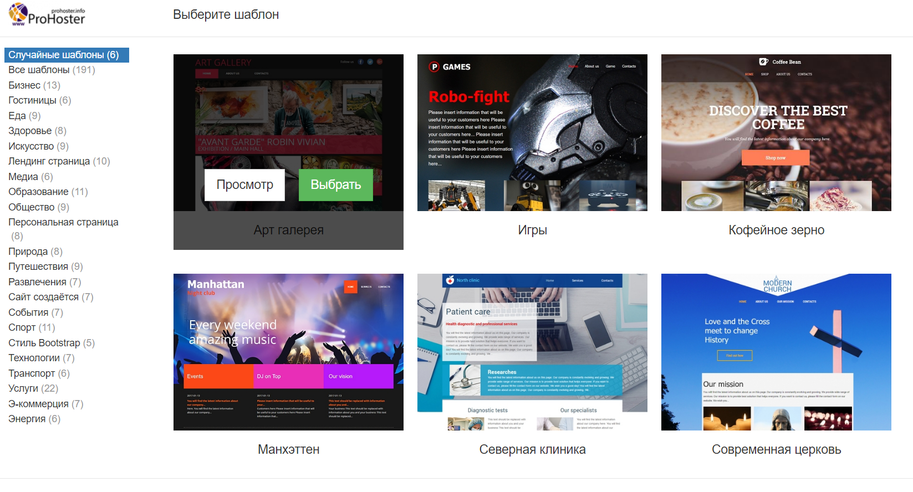Click the Coffee Bean template thumbnail
The width and height of the screenshot is (913, 492).
776,132
